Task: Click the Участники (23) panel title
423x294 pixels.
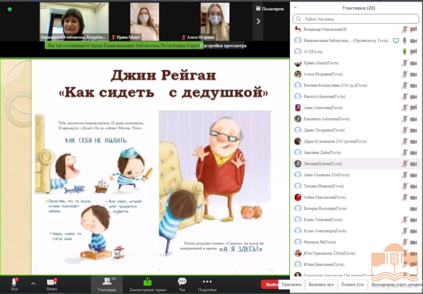Action: coord(359,8)
